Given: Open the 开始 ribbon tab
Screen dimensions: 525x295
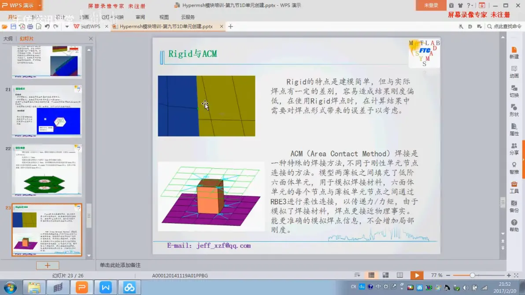Looking at the screenshot, I should coord(13,17).
